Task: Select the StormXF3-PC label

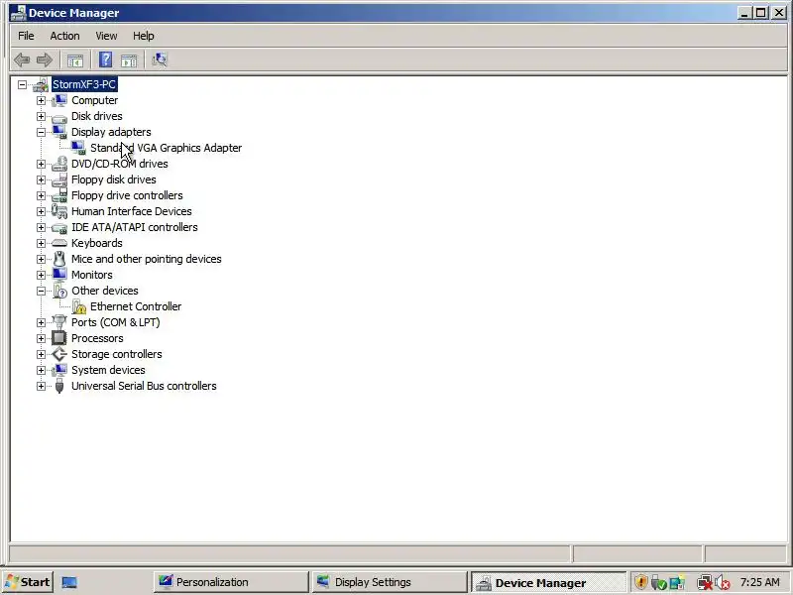Action: 84,84
